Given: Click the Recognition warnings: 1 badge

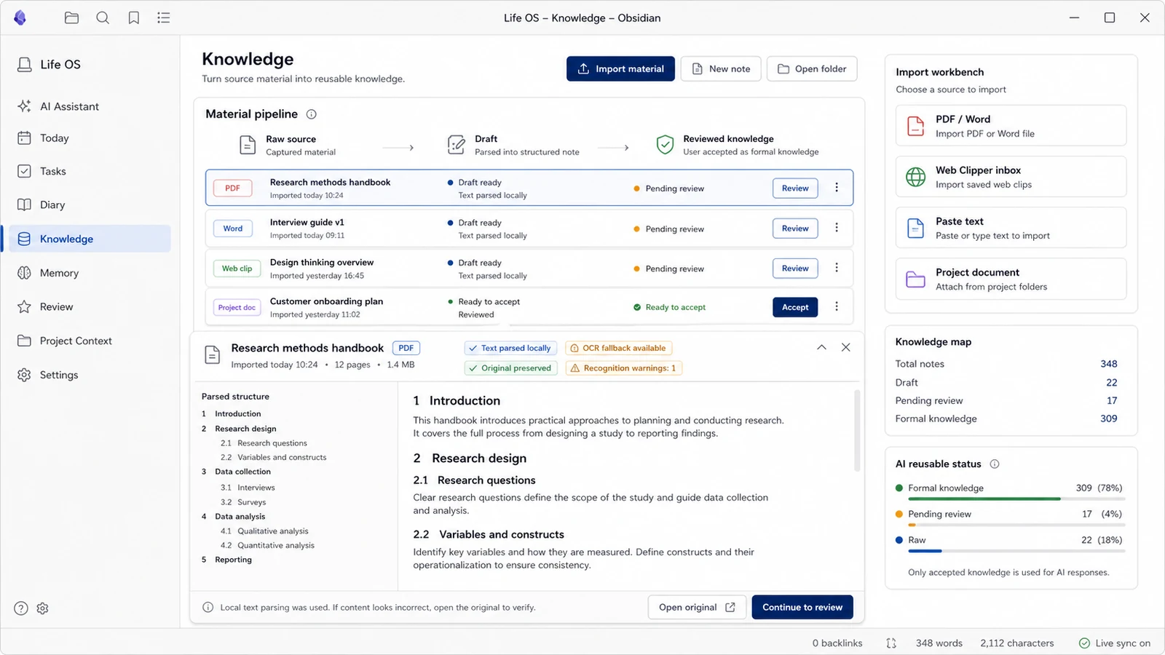Looking at the screenshot, I should 623,368.
